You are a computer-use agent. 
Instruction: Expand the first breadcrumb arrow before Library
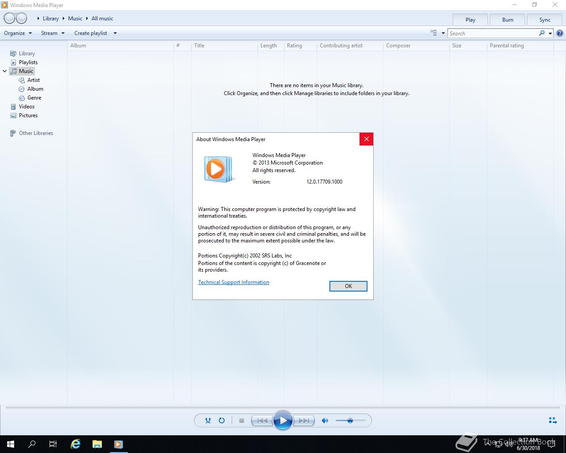tap(38, 19)
